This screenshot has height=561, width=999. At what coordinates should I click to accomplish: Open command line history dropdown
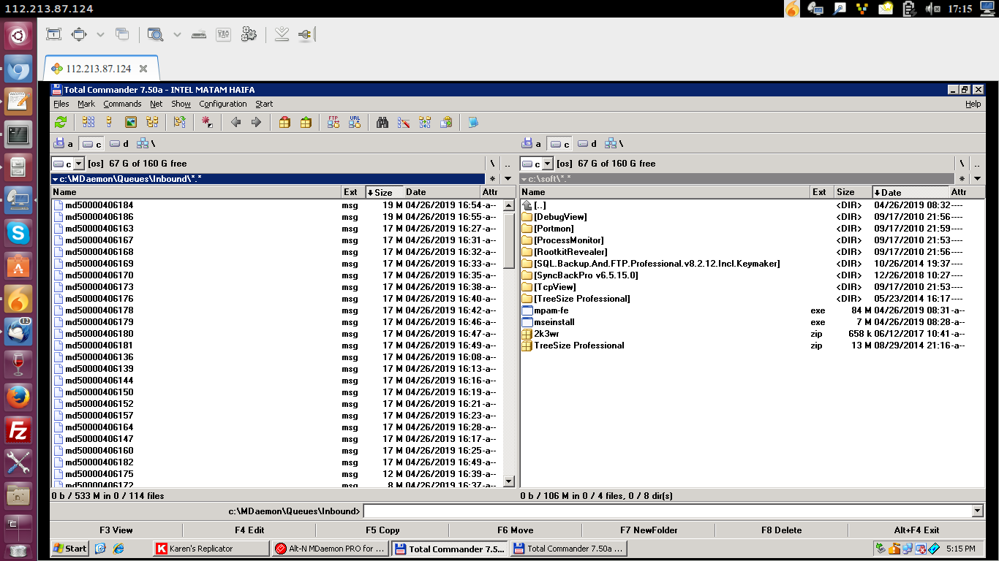click(x=978, y=511)
